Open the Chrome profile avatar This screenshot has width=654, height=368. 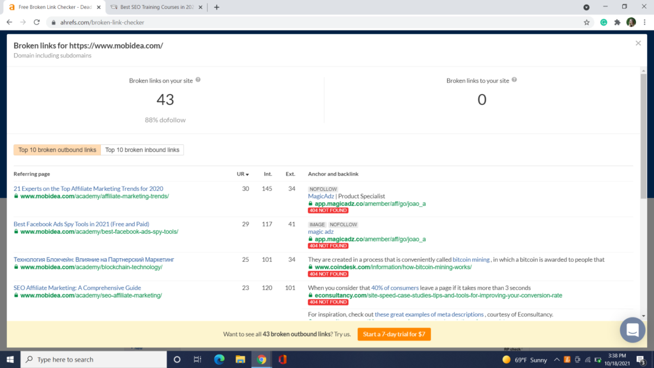pos(631,22)
